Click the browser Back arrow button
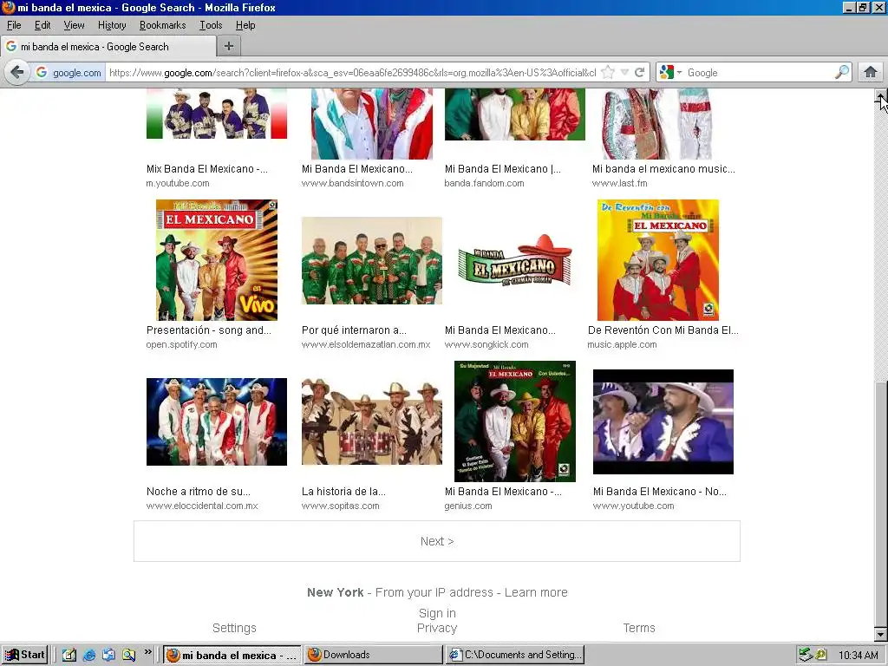 [x=17, y=73]
